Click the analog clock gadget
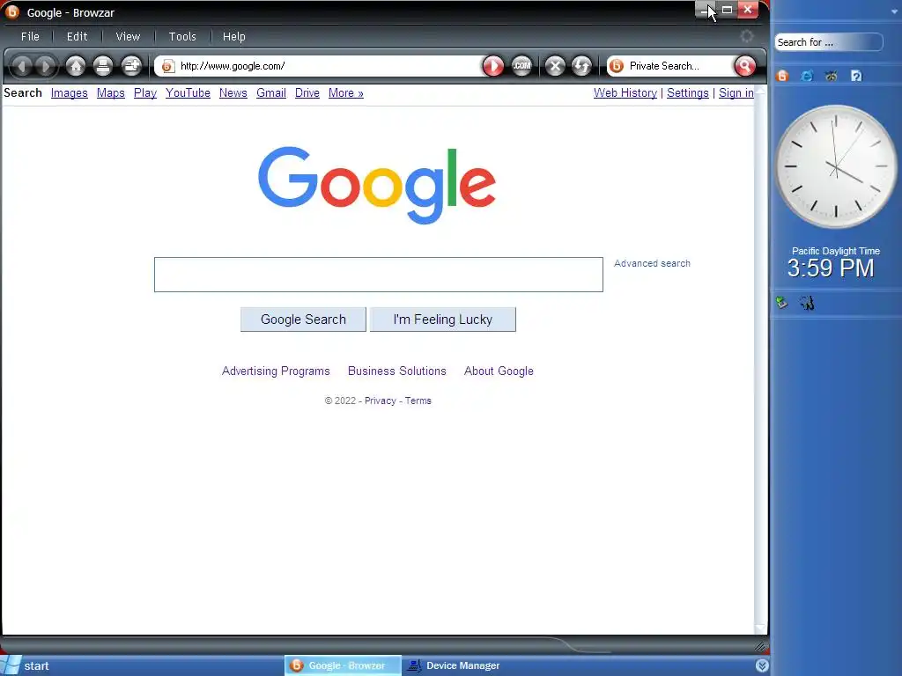902x676 pixels. (x=835, y=166)
